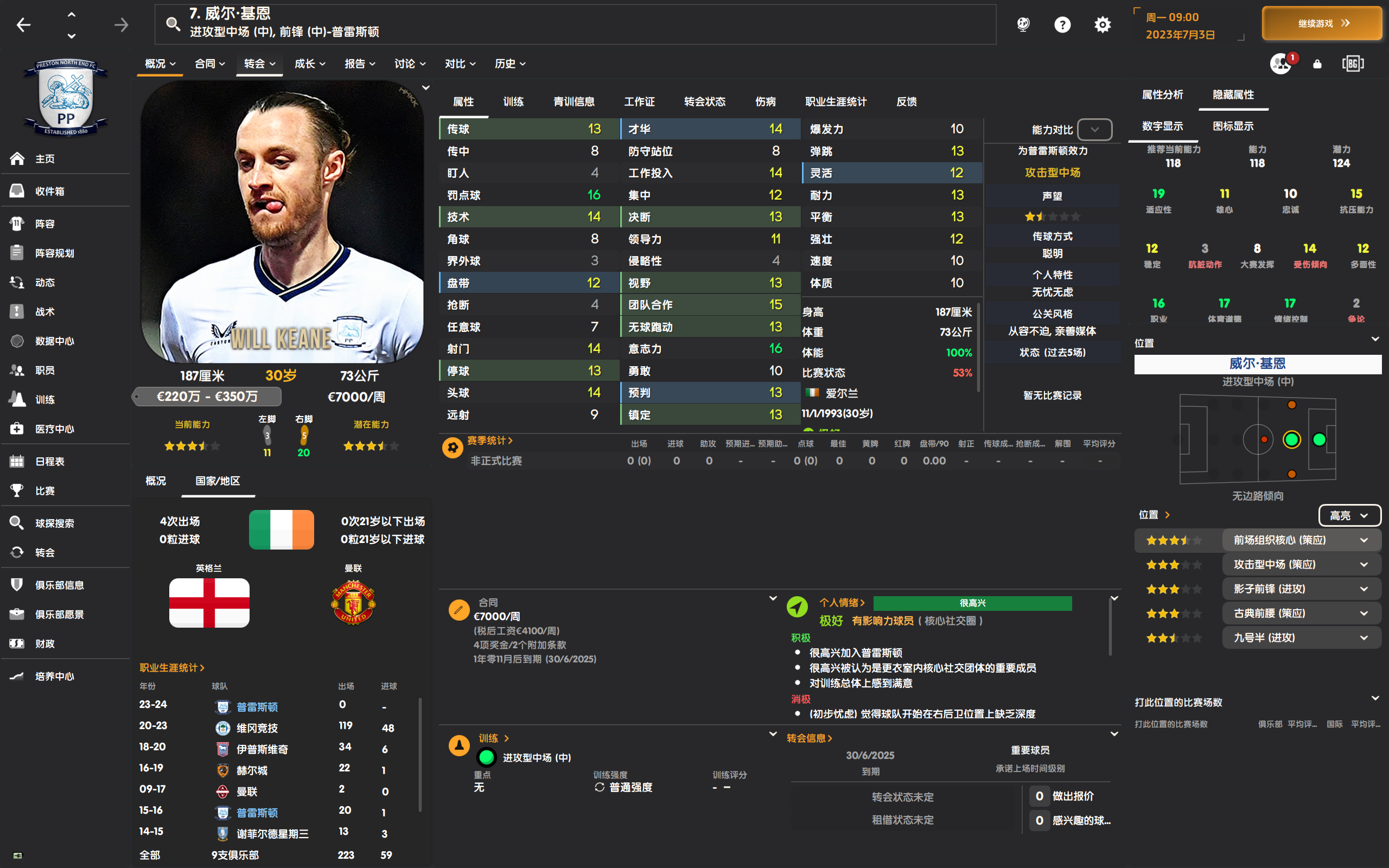Click the back arrow navigation icon
The width and height of the screenshot is (1389, 868).
[x=23, y=25]
